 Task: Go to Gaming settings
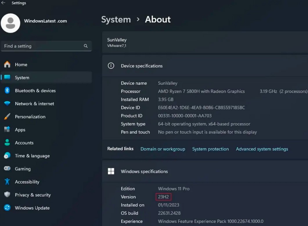(46, 169)
